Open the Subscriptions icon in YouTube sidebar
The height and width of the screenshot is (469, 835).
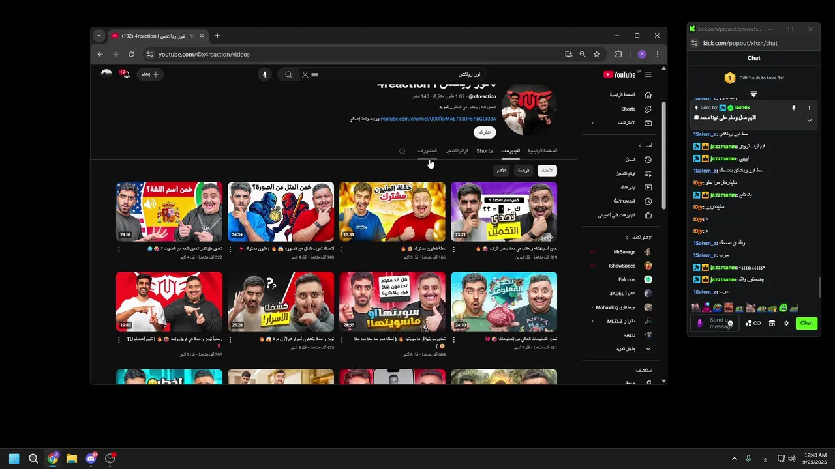pyautogui.click(x=648, y=122)
